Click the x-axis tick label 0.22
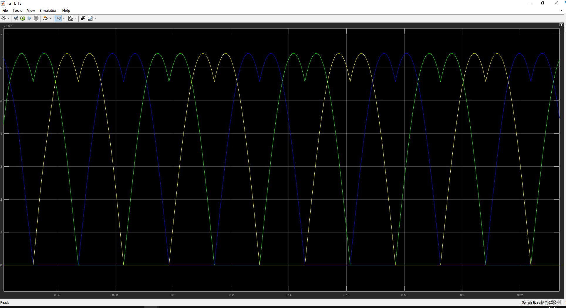 [520, 295]
